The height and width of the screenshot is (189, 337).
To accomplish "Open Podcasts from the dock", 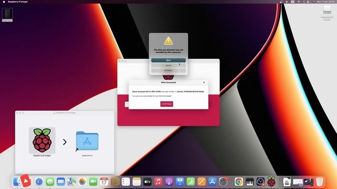I will [x=169, y=182].
